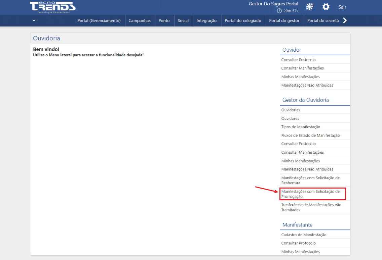Switch to the Campanhas tab
Image resolution: width=382 pixels, height=260 pixels.
click(140, 20)
